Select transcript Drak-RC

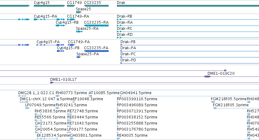tap(124, 29)
